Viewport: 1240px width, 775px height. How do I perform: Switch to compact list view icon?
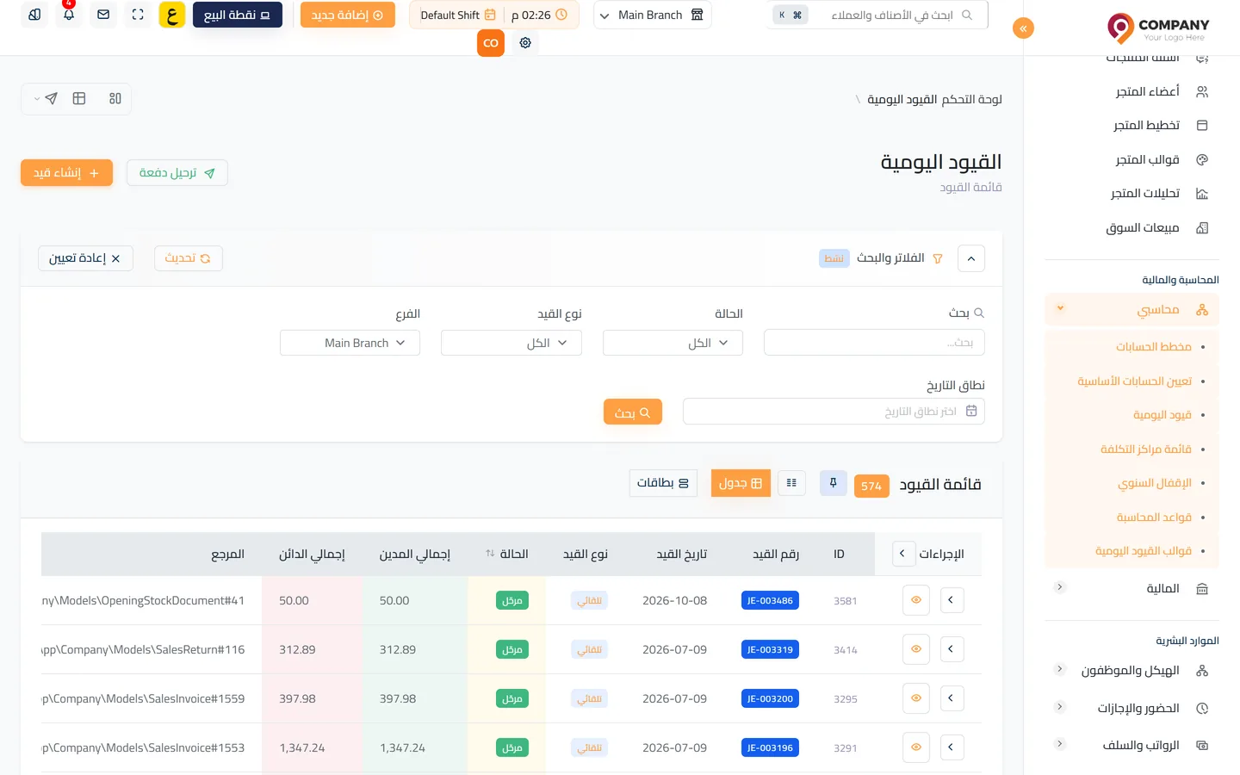[791, 483]
